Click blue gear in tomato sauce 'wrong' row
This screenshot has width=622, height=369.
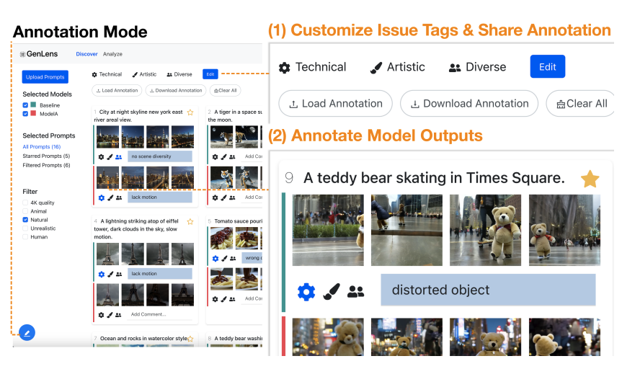point(216,258)
